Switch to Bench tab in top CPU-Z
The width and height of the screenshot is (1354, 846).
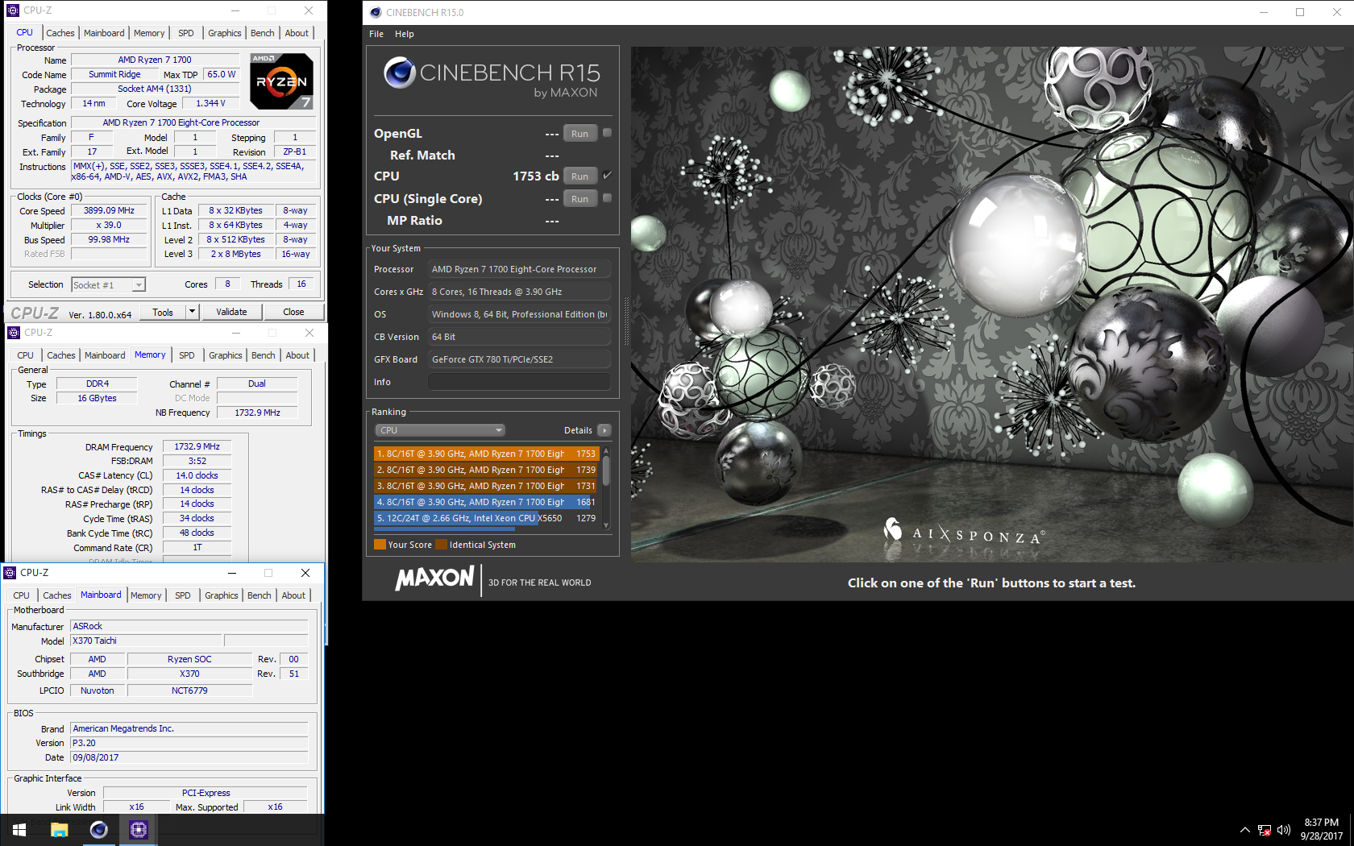pos(263,33)
